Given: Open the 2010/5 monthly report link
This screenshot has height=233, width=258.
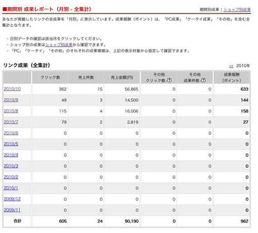Looking at the screenshot, I should [x=11, y=144].
